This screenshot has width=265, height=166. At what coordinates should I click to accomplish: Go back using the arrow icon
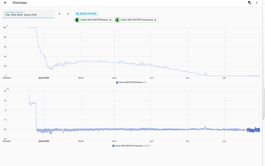[5, 3]
